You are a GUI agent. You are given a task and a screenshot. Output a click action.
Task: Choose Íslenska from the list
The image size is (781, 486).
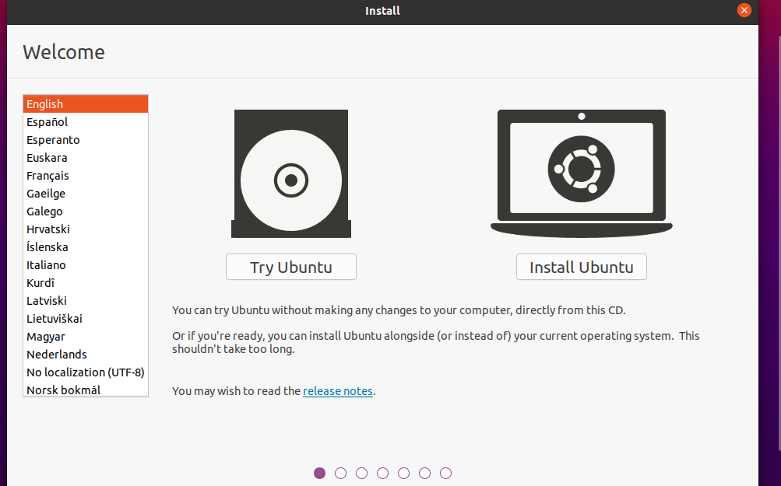click(x=86, y=247)
